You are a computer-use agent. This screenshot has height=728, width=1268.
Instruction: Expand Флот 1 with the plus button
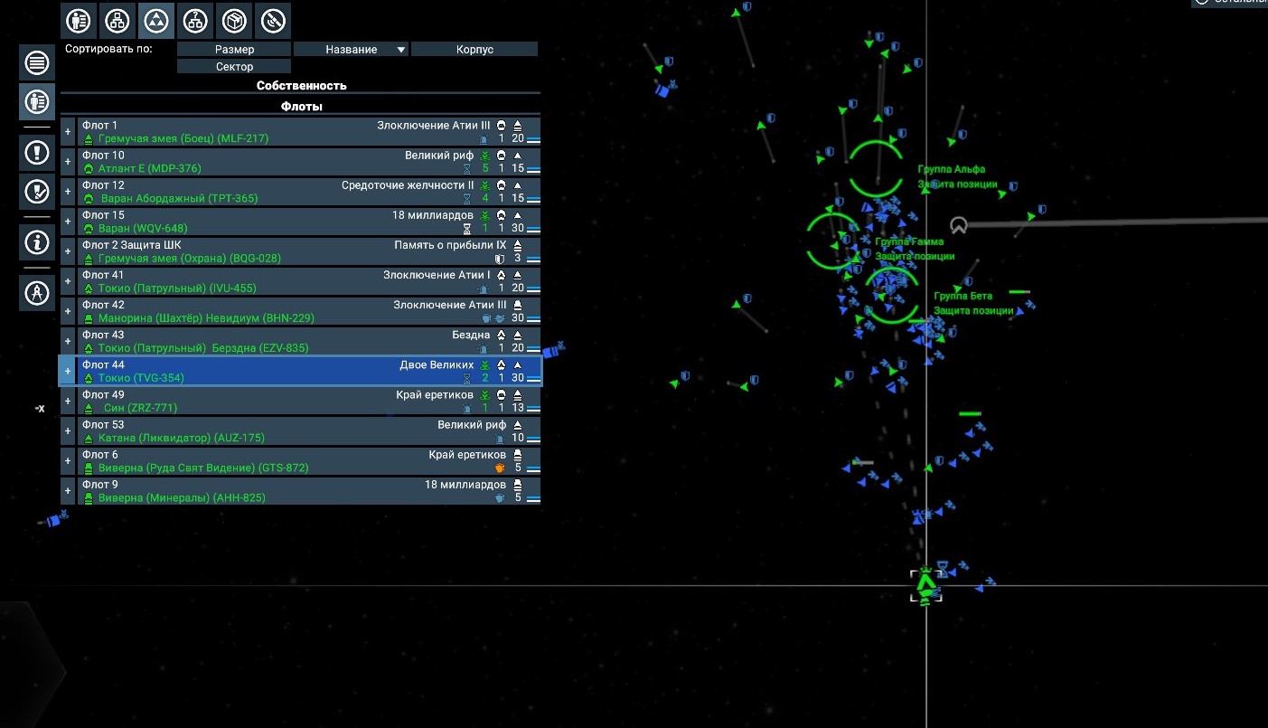pyautogui.click(x=68, y=132)
